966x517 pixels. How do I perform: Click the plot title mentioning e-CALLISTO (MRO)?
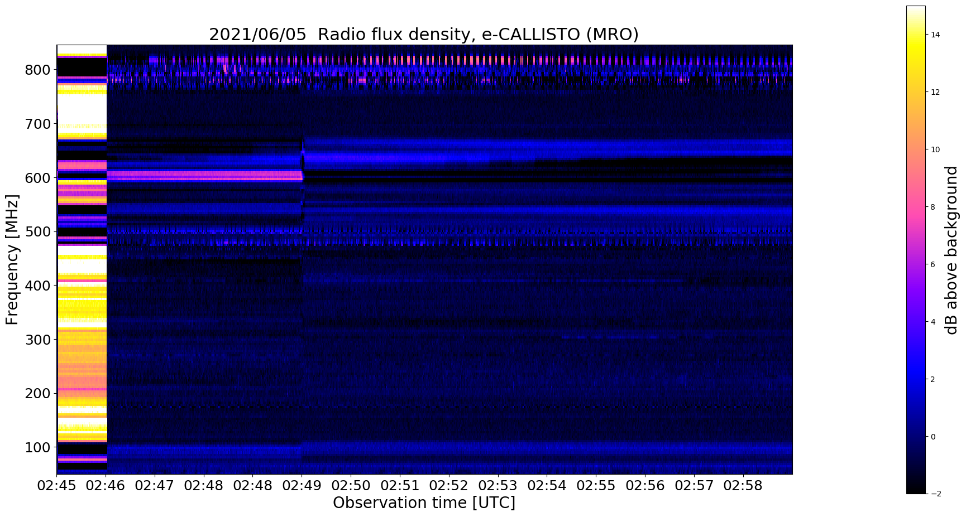(424, 35)
